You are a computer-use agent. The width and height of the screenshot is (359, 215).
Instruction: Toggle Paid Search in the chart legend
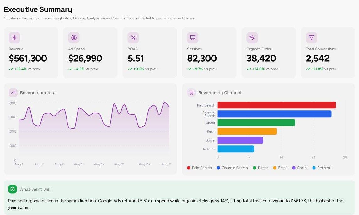[199, 168]
